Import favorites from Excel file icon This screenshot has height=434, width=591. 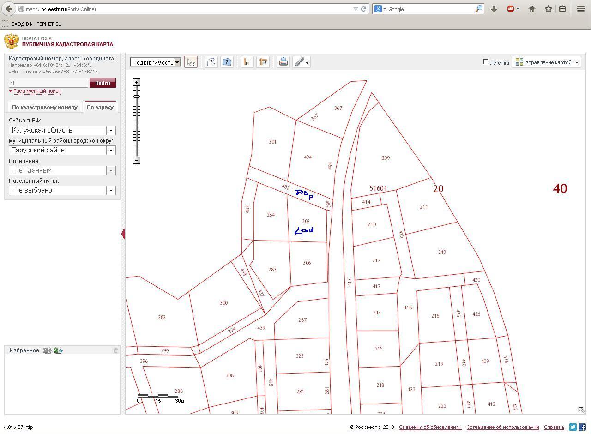click(58, 350)
